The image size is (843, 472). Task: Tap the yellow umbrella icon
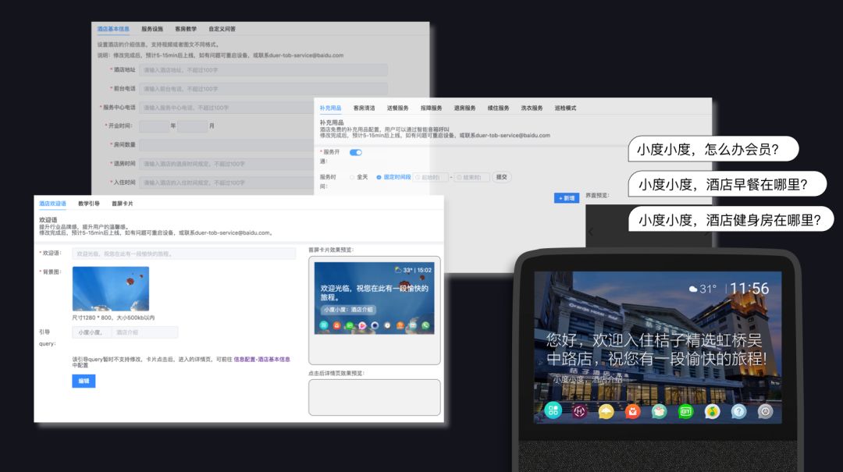point(606,411)
